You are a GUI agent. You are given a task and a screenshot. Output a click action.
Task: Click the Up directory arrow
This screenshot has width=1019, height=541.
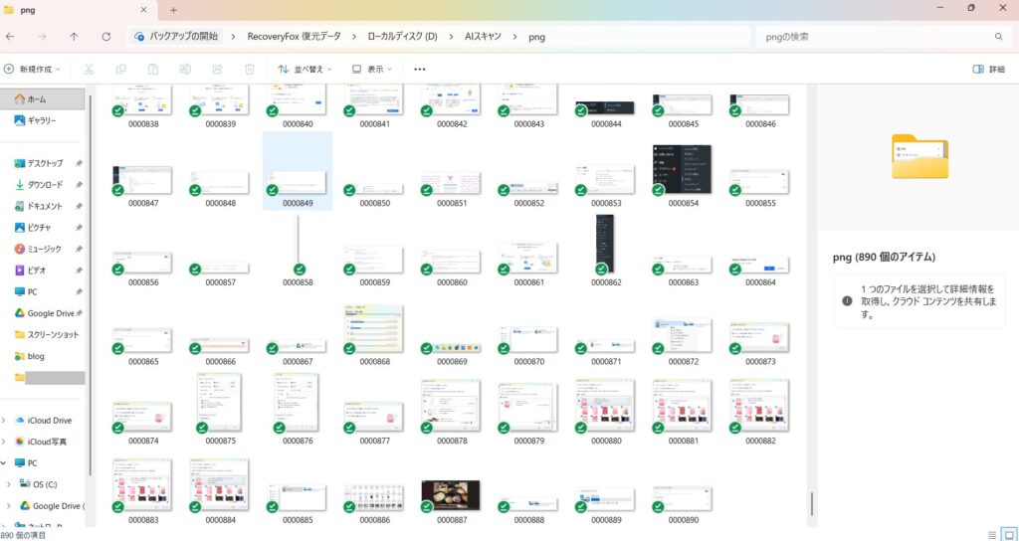[74, 37]
